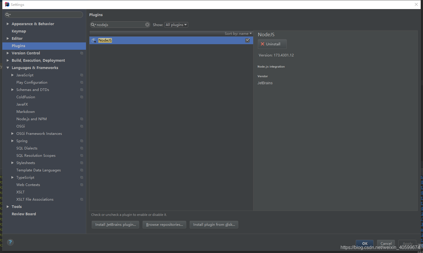Click the project-level icon beside ColdFusion
Image resolution: width=423 pixels, height=253 pixels.
click(x=82, y=97)
